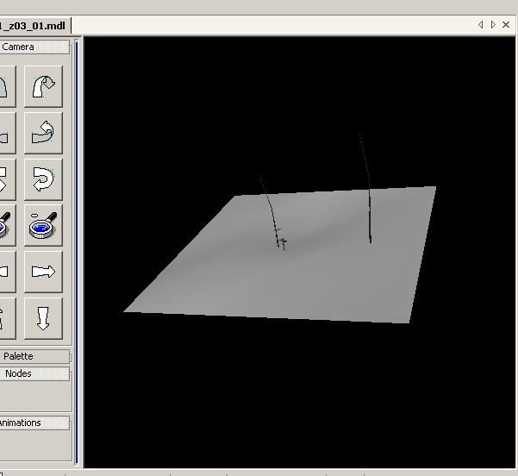The image size is (518, 476).
Task: Click the partially cut-off magnifier zoom button
Action: pyautogui.click(x=4, y=225)
